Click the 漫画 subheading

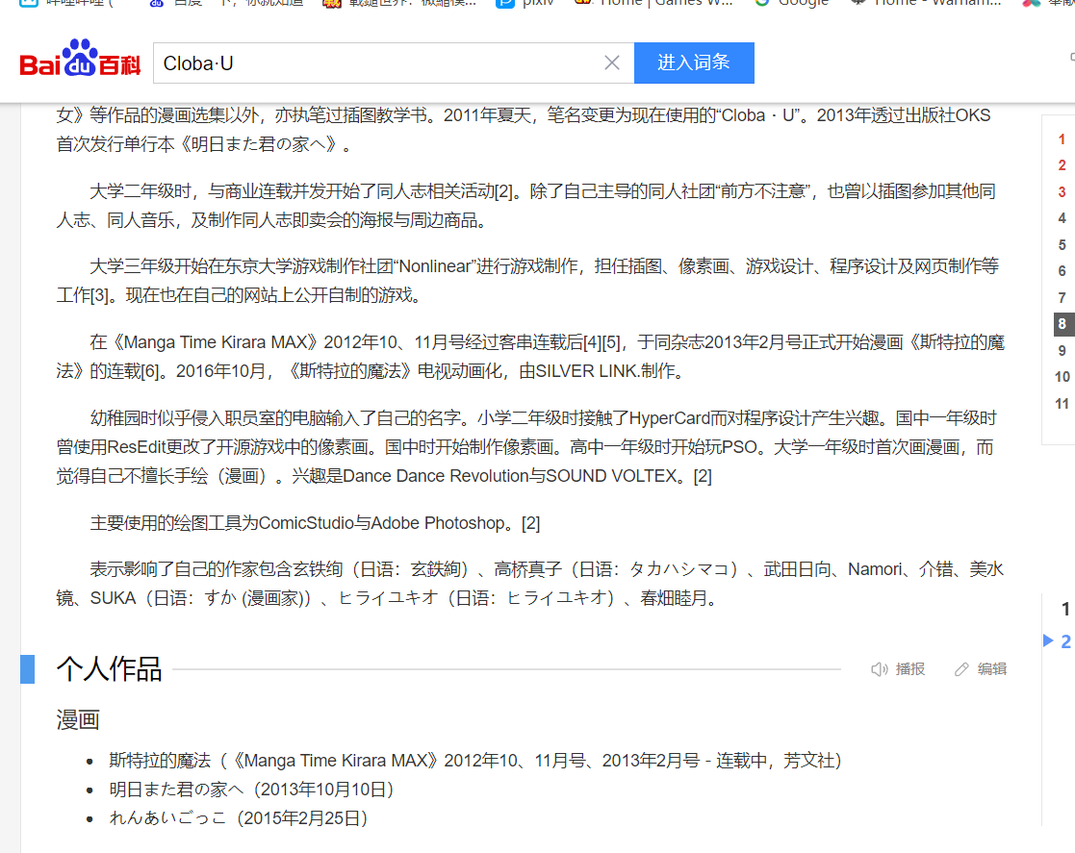point(78,720)
